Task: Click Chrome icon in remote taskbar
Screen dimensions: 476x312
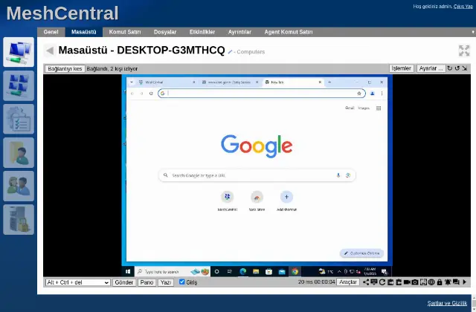Action: pos(295,272)
